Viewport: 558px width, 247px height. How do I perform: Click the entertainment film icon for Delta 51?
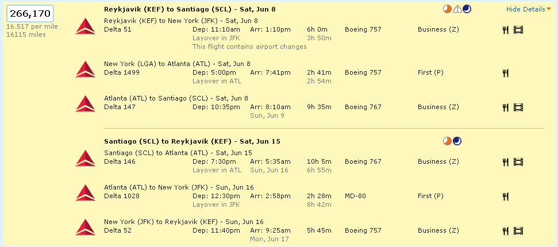point(518,30)
